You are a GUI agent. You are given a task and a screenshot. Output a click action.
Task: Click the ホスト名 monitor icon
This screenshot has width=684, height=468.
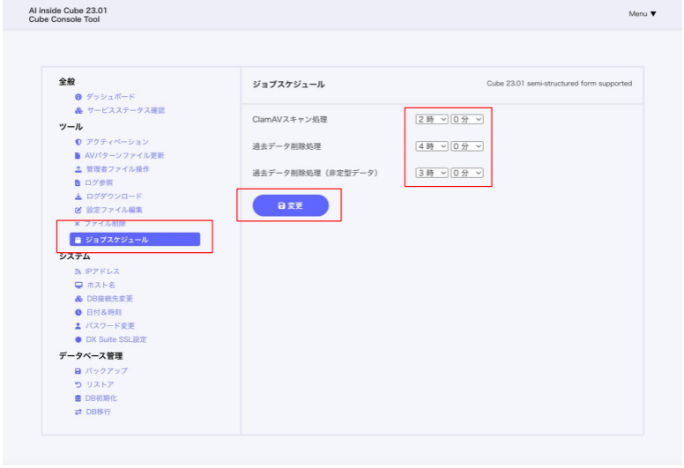(78, 286)
